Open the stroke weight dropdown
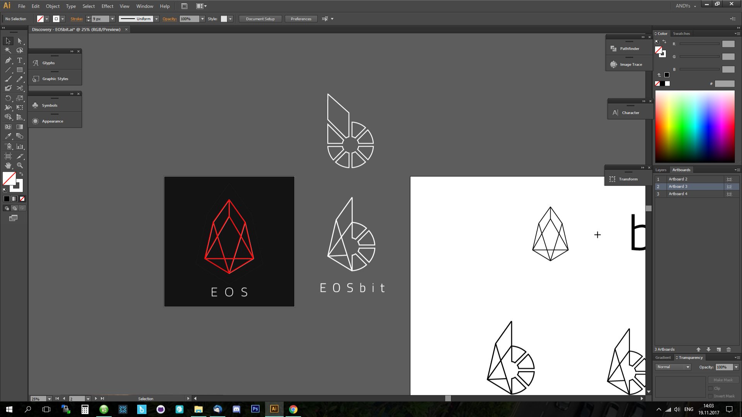The width and height of the screenshot is (742, 417). (x=112, y=19)
